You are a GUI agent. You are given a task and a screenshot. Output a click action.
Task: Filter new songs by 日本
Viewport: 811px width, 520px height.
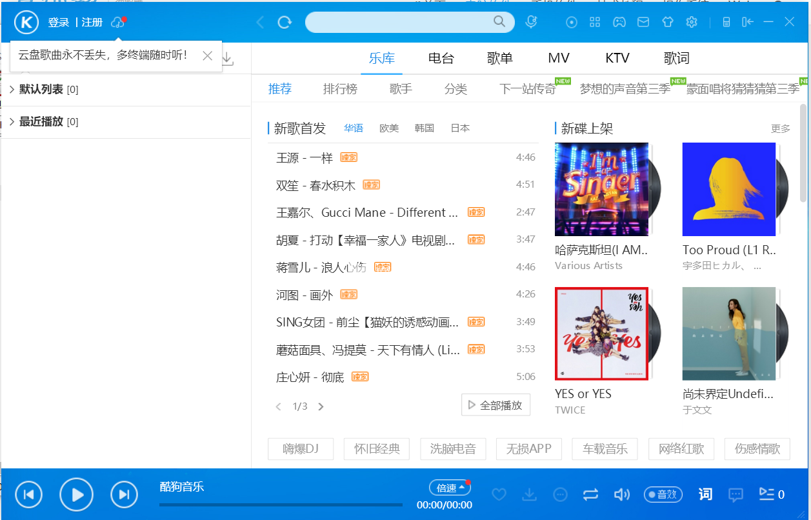click(x=460, y=128)
